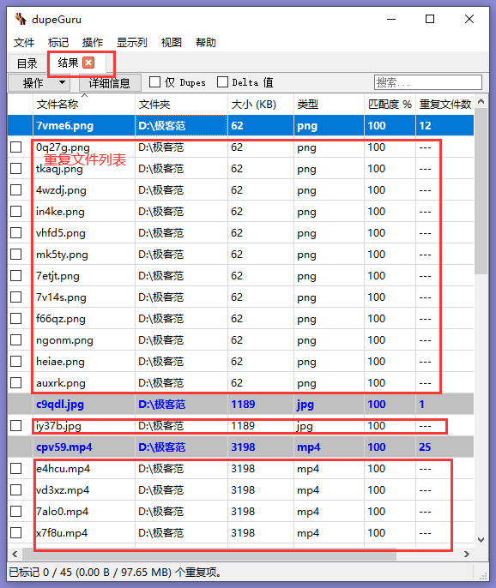The height and width of the screenshot is (588, 496).
Task: Mark the checkbox for 7v14s.png
Action: coord(15,297)
